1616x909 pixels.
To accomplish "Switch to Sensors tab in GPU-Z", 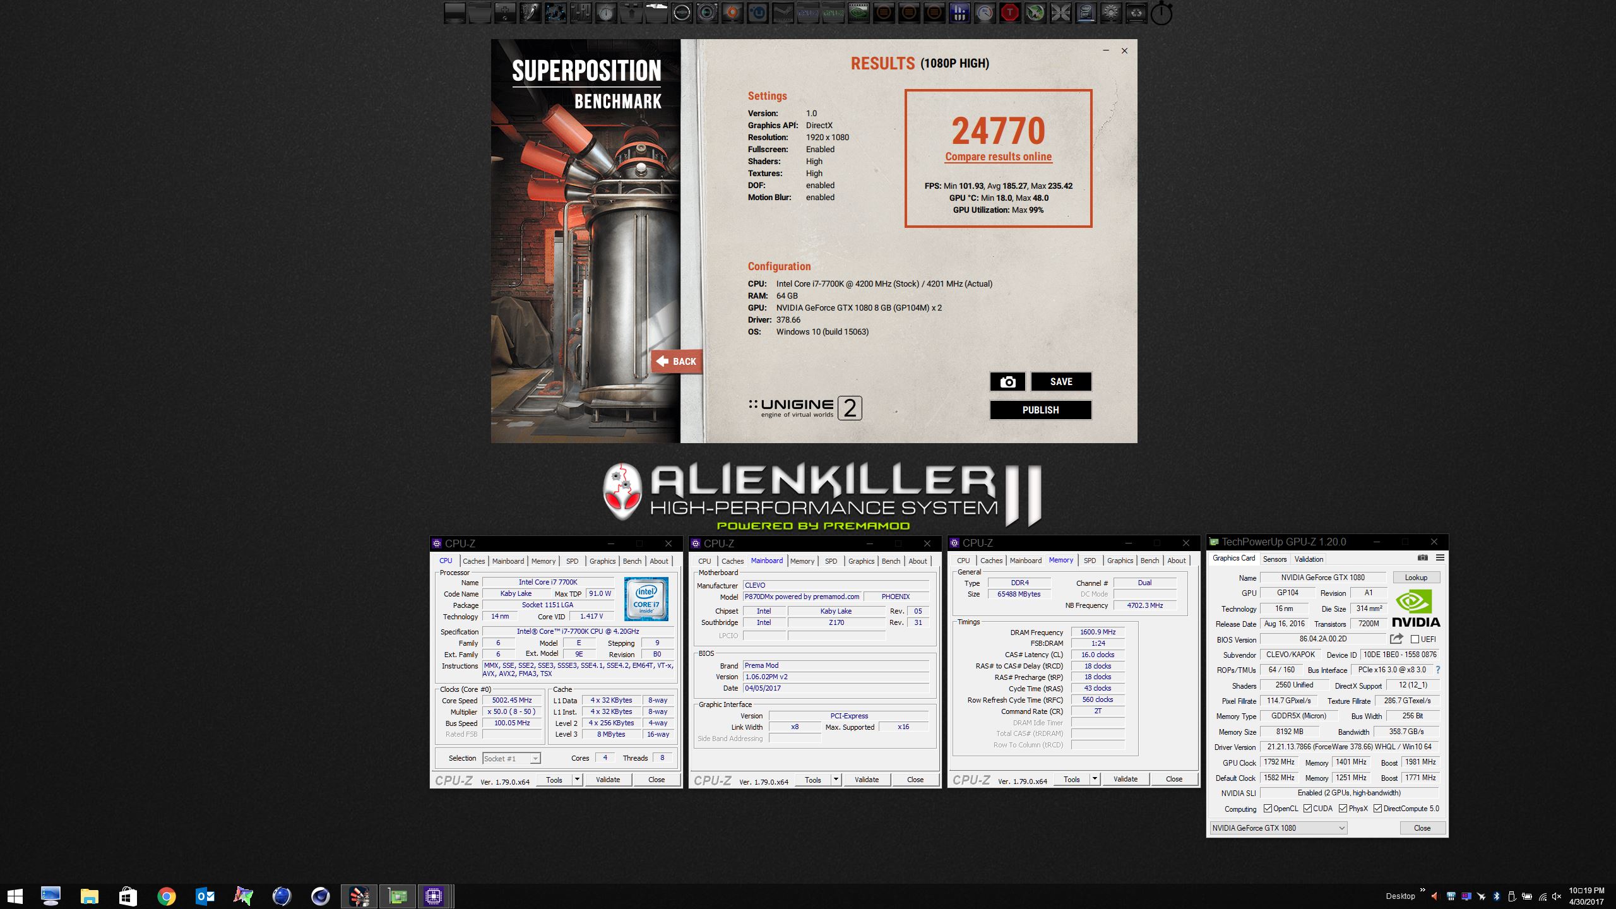I will [1274, 559].
